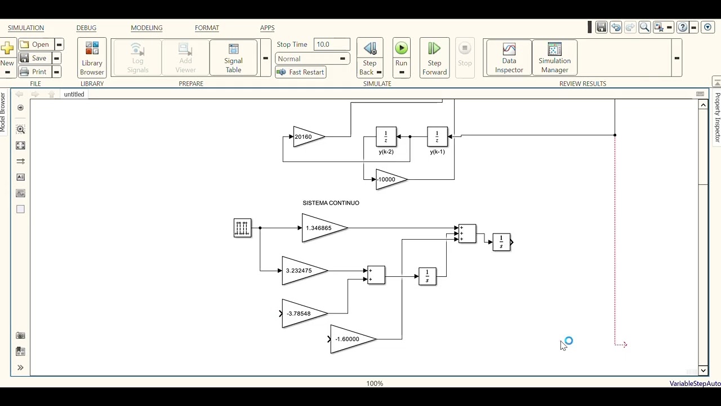
Task: Expand the Save button dropdown arrow
Action: click(x=56, y=58)
